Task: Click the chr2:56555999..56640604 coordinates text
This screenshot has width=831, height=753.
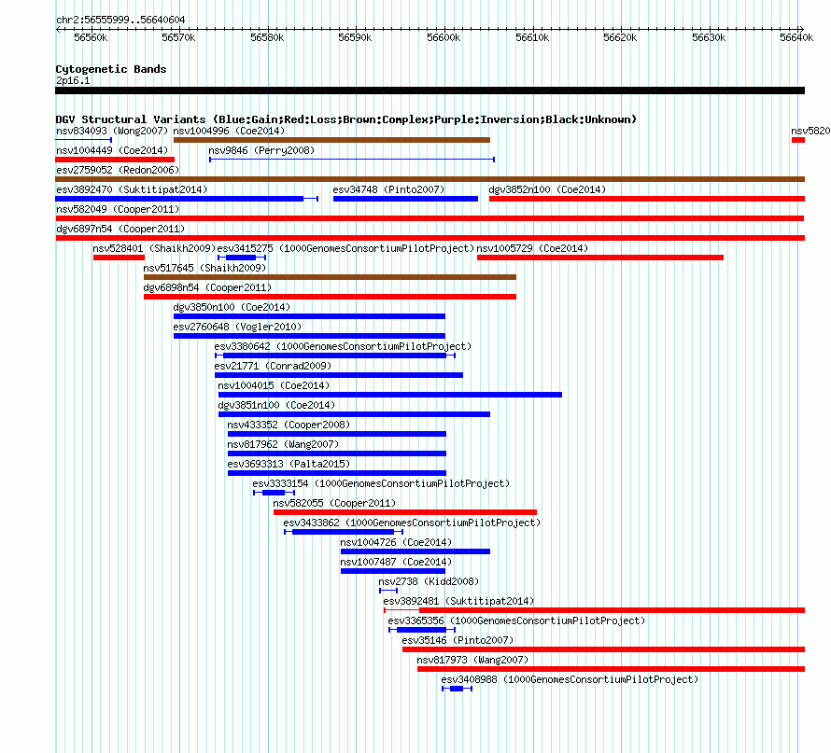Action: click(120, 20)
